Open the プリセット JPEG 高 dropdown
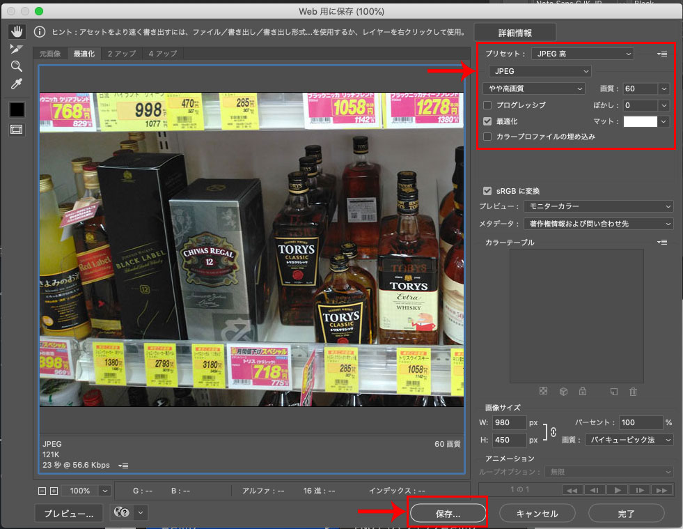 (x=583, y=54)
